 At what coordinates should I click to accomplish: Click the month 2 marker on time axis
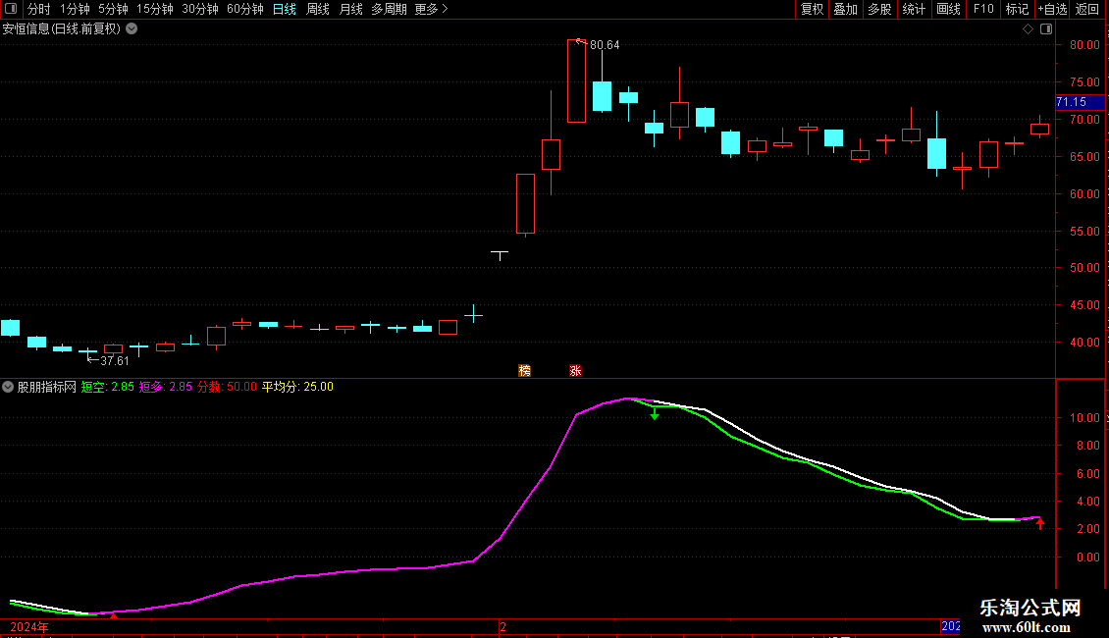pyautogui.click(x=502, y=627)
